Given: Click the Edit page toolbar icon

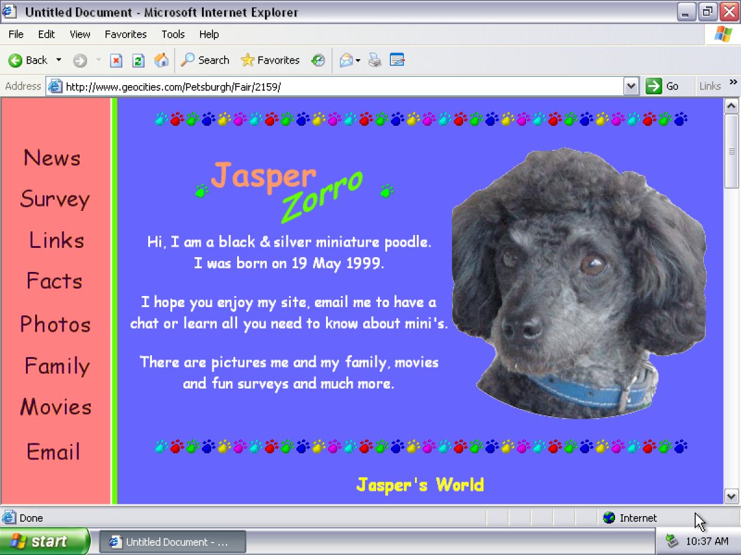Looking at the screenshot, I should (397, 60).
